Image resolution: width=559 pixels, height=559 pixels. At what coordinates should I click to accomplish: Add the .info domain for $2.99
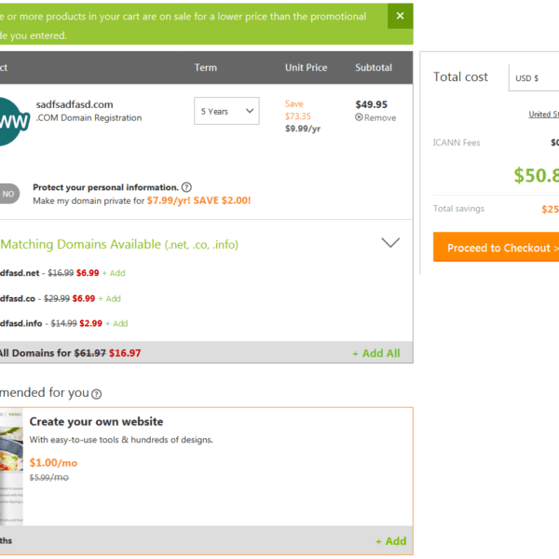click(117, 323)
